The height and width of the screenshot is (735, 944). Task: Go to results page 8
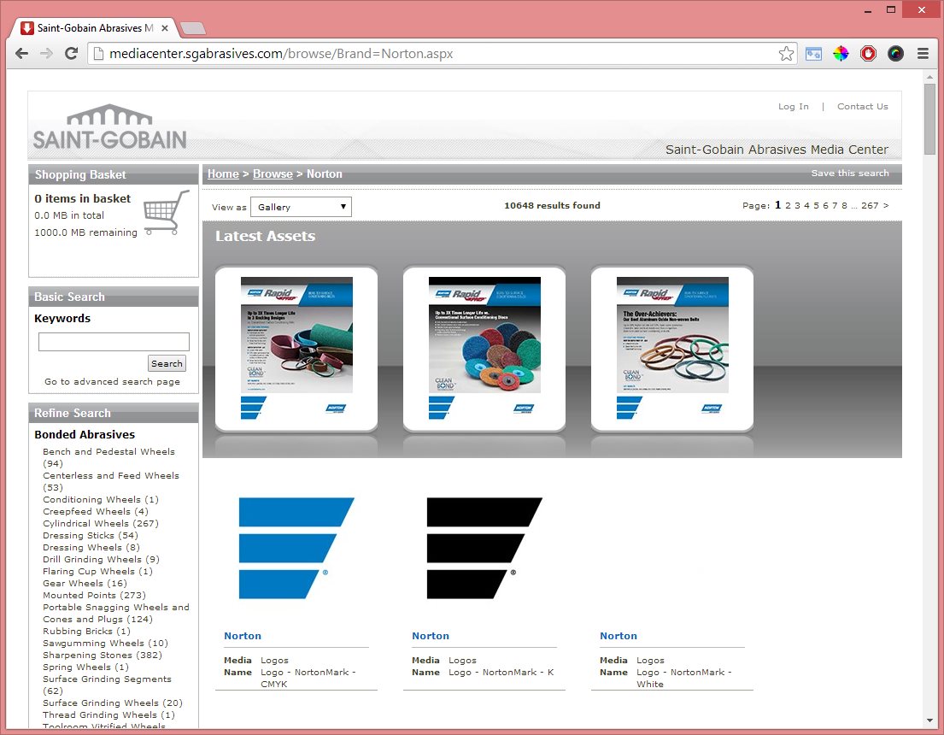click(844, 205)
